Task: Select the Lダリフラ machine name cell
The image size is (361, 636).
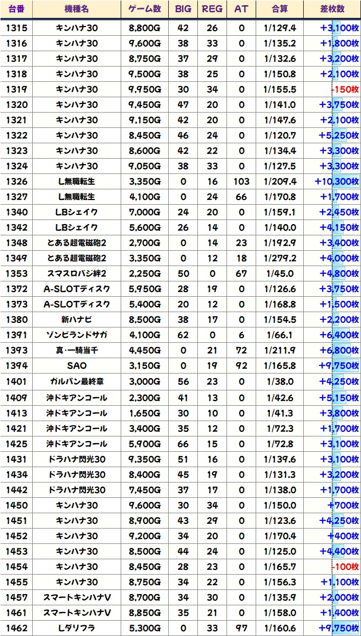Action: [77, 628]
